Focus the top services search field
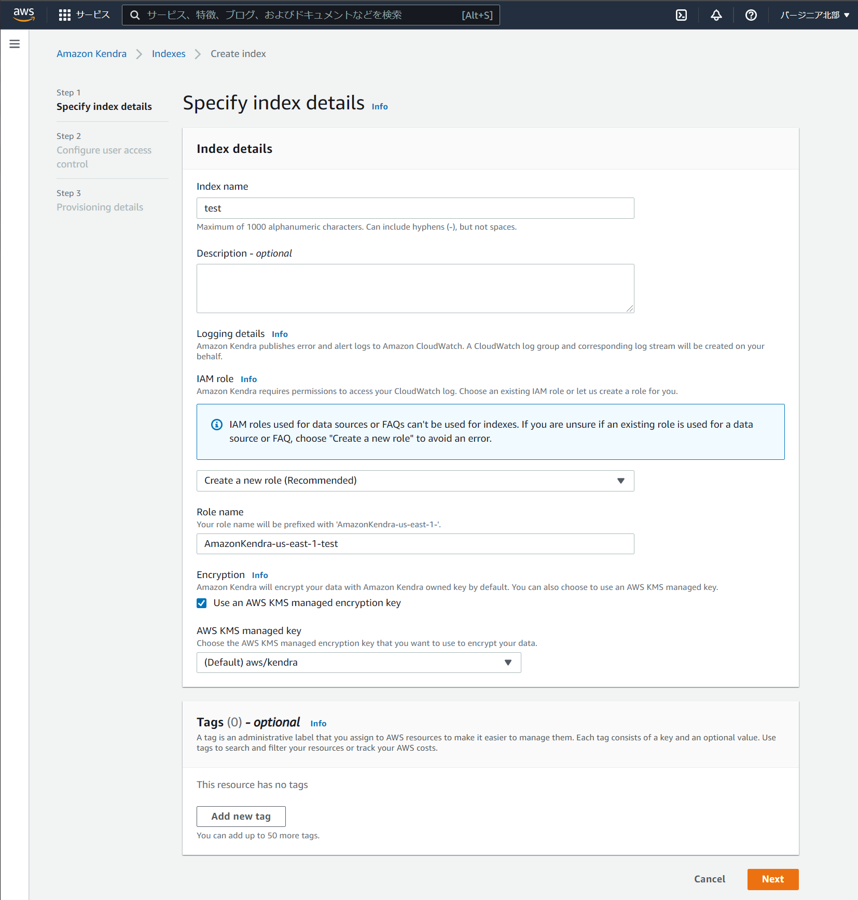 tap(311, 15)
